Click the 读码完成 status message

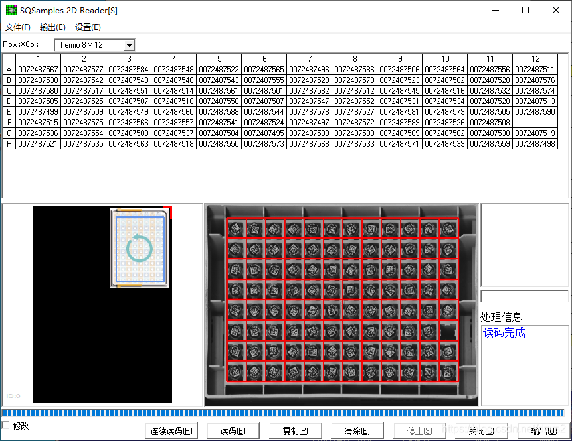coord(504,332)
